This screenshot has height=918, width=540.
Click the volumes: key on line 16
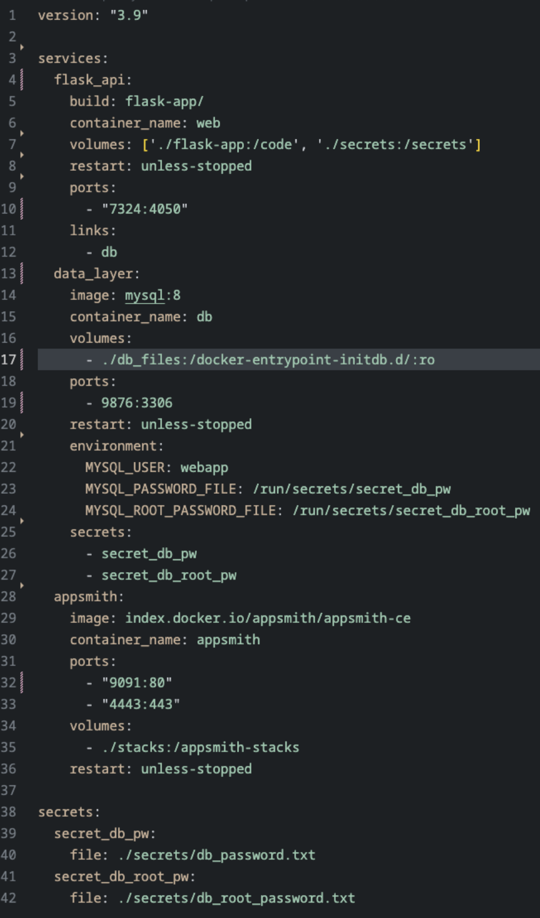click(x=101, y=339)
